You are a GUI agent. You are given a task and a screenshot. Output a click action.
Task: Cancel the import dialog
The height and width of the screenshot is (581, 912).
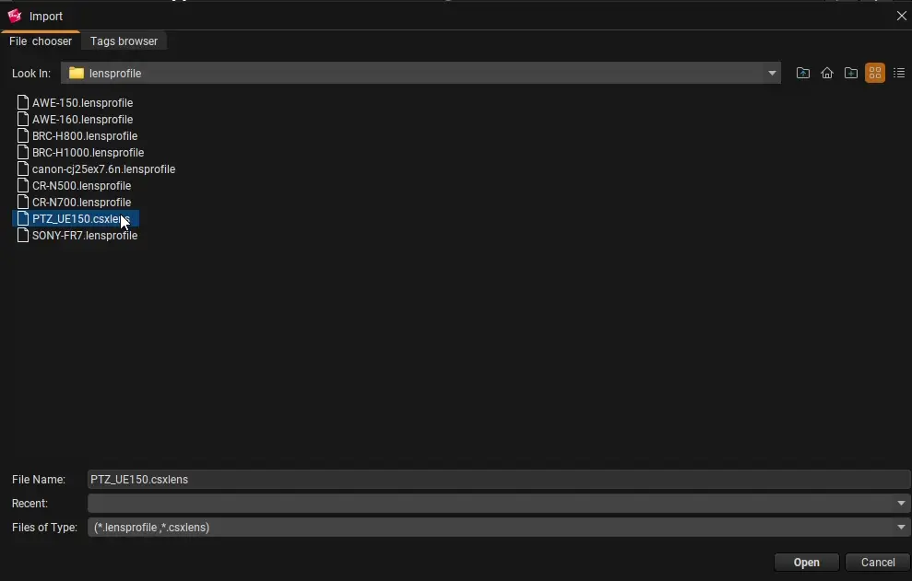point(877,563)
